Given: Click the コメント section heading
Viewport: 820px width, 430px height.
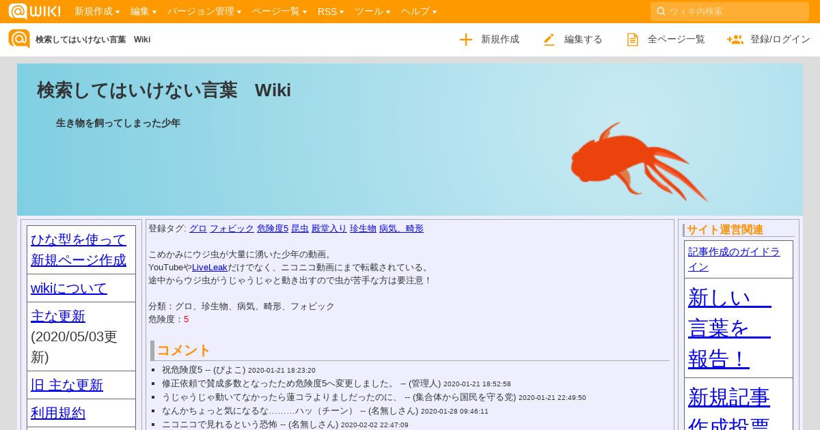Looking at the screenshot, I should [x=183, y=351].
